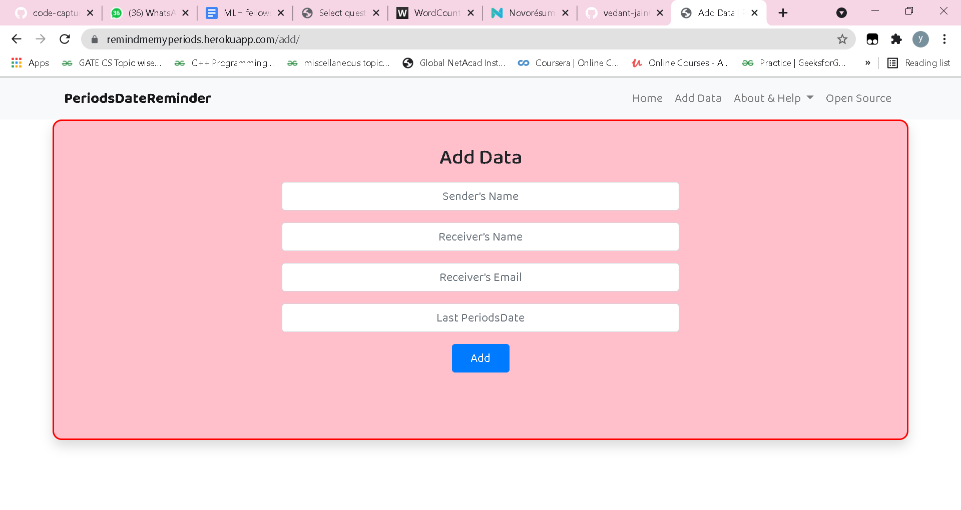Expand the About & Help dropdown
The height and width of the screenshot is (510, 961).
click(773, 98)
